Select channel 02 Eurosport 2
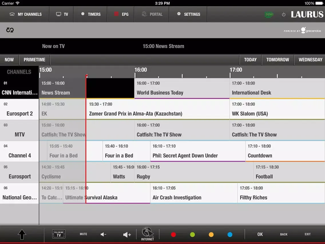The image size is (325, 244). coord(19,109)
